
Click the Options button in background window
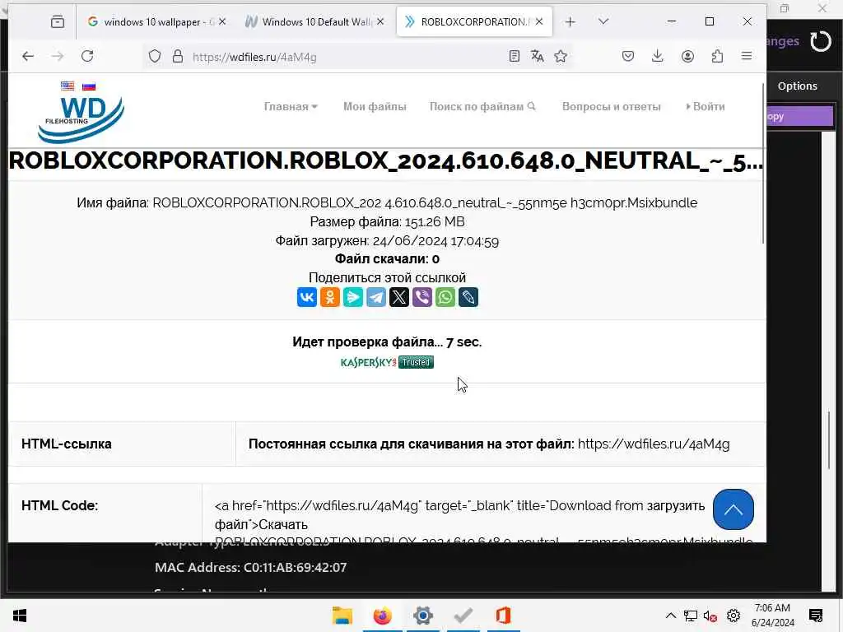797,86
